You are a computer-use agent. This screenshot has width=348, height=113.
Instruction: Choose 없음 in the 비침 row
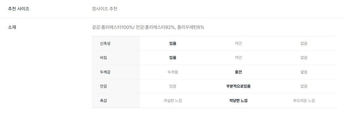coord(304,58)
